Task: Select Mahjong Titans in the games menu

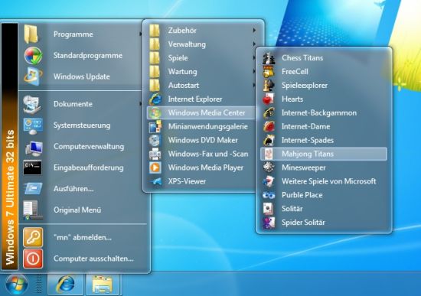Action: (324, 154)
